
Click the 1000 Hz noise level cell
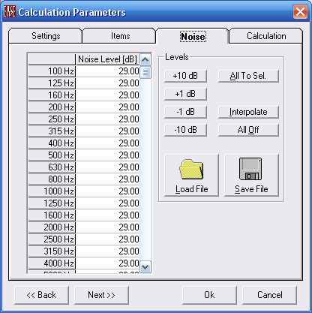[107, 191]
